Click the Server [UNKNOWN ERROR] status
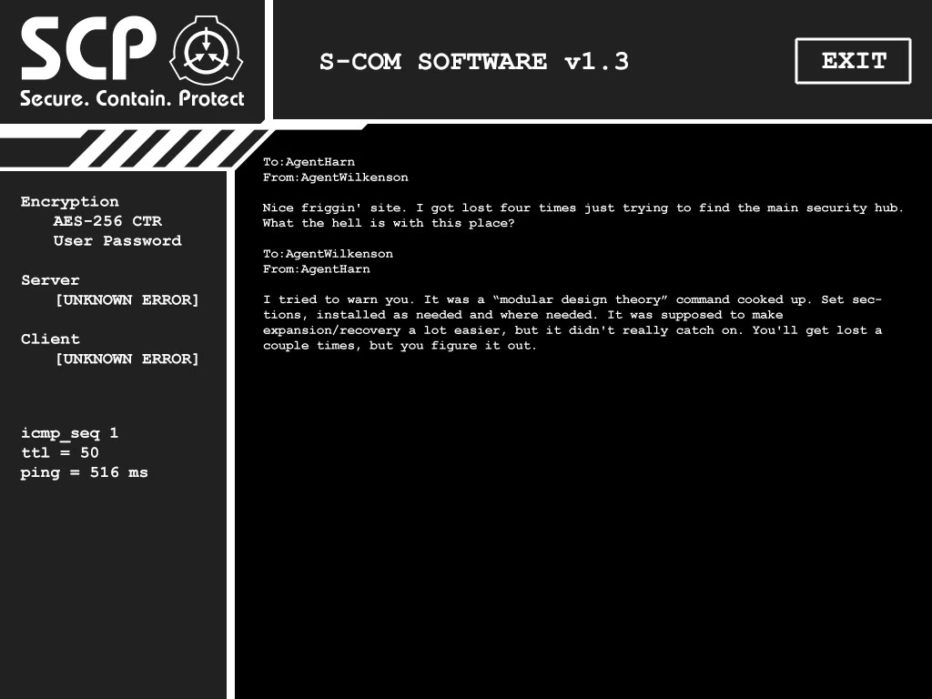932x699 pixels. click(x=127, y=299)
